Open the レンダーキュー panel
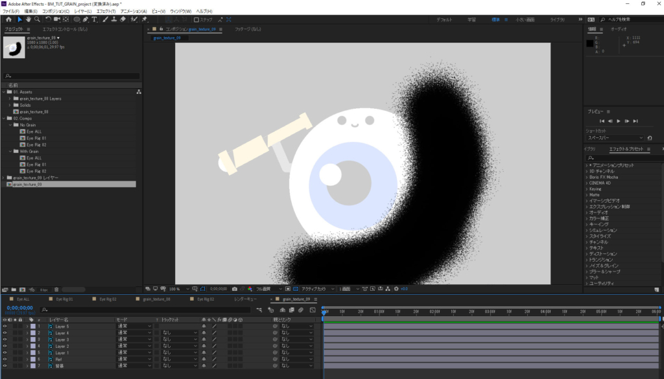This screenshot has height=379, width=664. tap(245, 299)
